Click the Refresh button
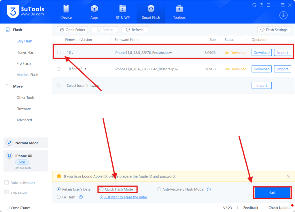 pos(135,30)
